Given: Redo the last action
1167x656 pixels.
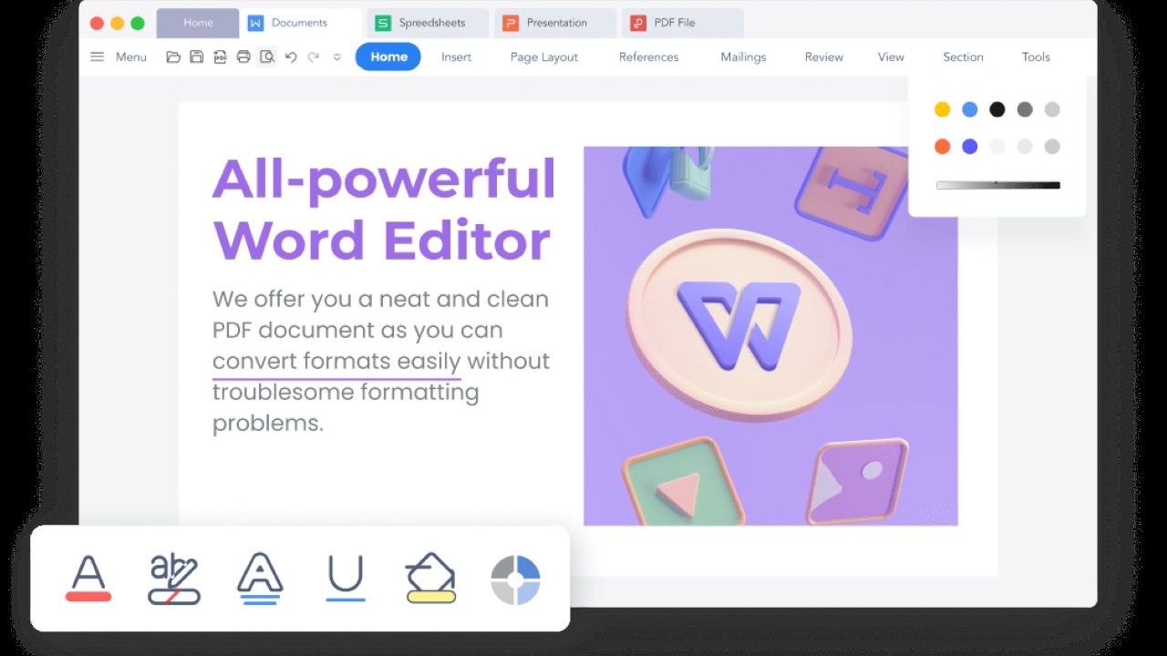Looking at the screenshot, I should (x=313, y=56).
